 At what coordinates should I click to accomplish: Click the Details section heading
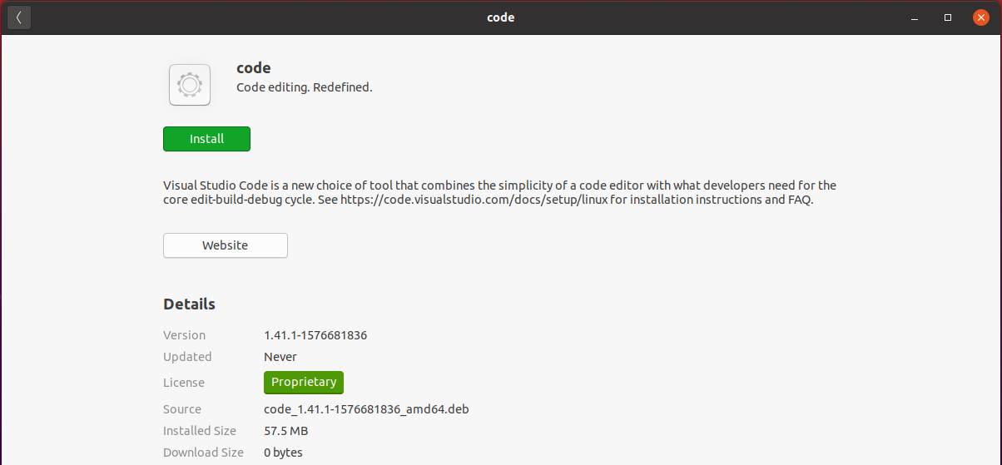point(190,304)
